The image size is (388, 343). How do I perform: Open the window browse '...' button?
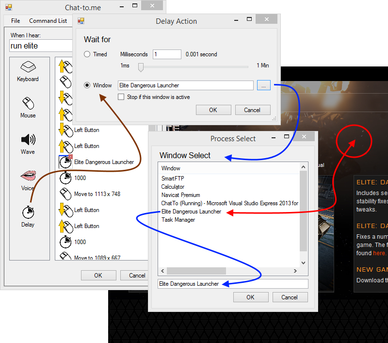pyautogui.click(x=263, y=85)
